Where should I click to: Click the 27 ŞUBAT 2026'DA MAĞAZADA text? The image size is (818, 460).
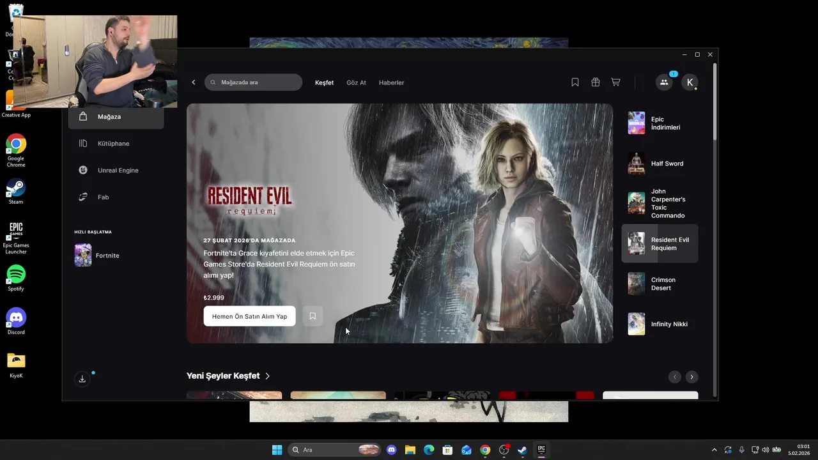pyautogui.click(x=249, y=240)
